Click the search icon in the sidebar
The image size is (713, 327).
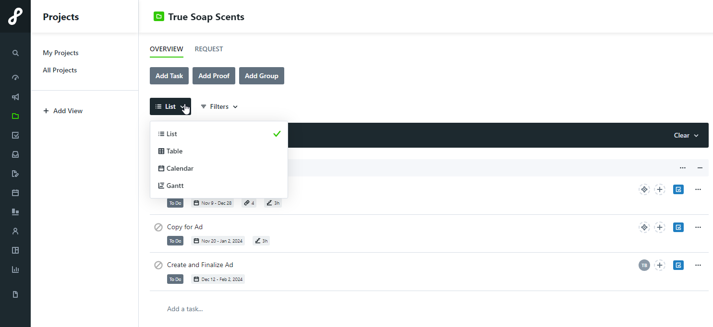tap(15, 53)
